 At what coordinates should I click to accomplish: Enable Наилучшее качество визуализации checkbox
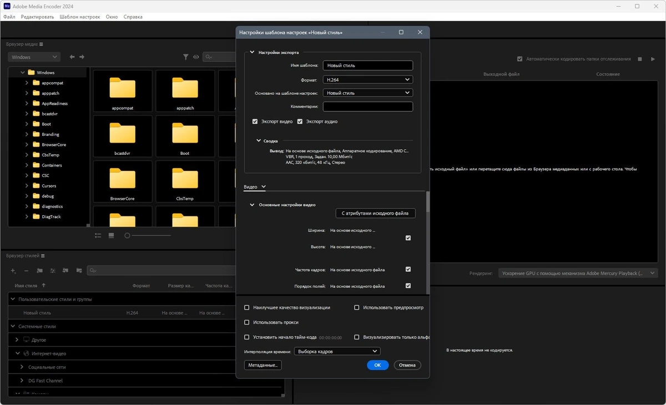[247, 307]
